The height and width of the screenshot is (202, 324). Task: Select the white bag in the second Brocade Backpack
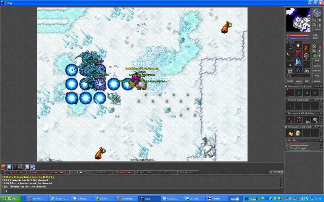(298, 133)
